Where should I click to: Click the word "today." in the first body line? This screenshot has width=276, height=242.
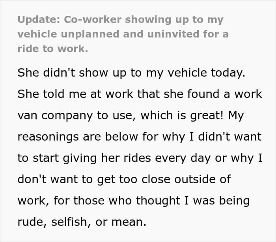[228, 73]
